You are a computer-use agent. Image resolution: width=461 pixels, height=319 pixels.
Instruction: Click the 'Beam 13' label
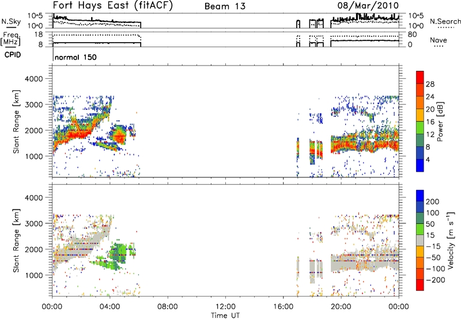(x=225, y=6)
